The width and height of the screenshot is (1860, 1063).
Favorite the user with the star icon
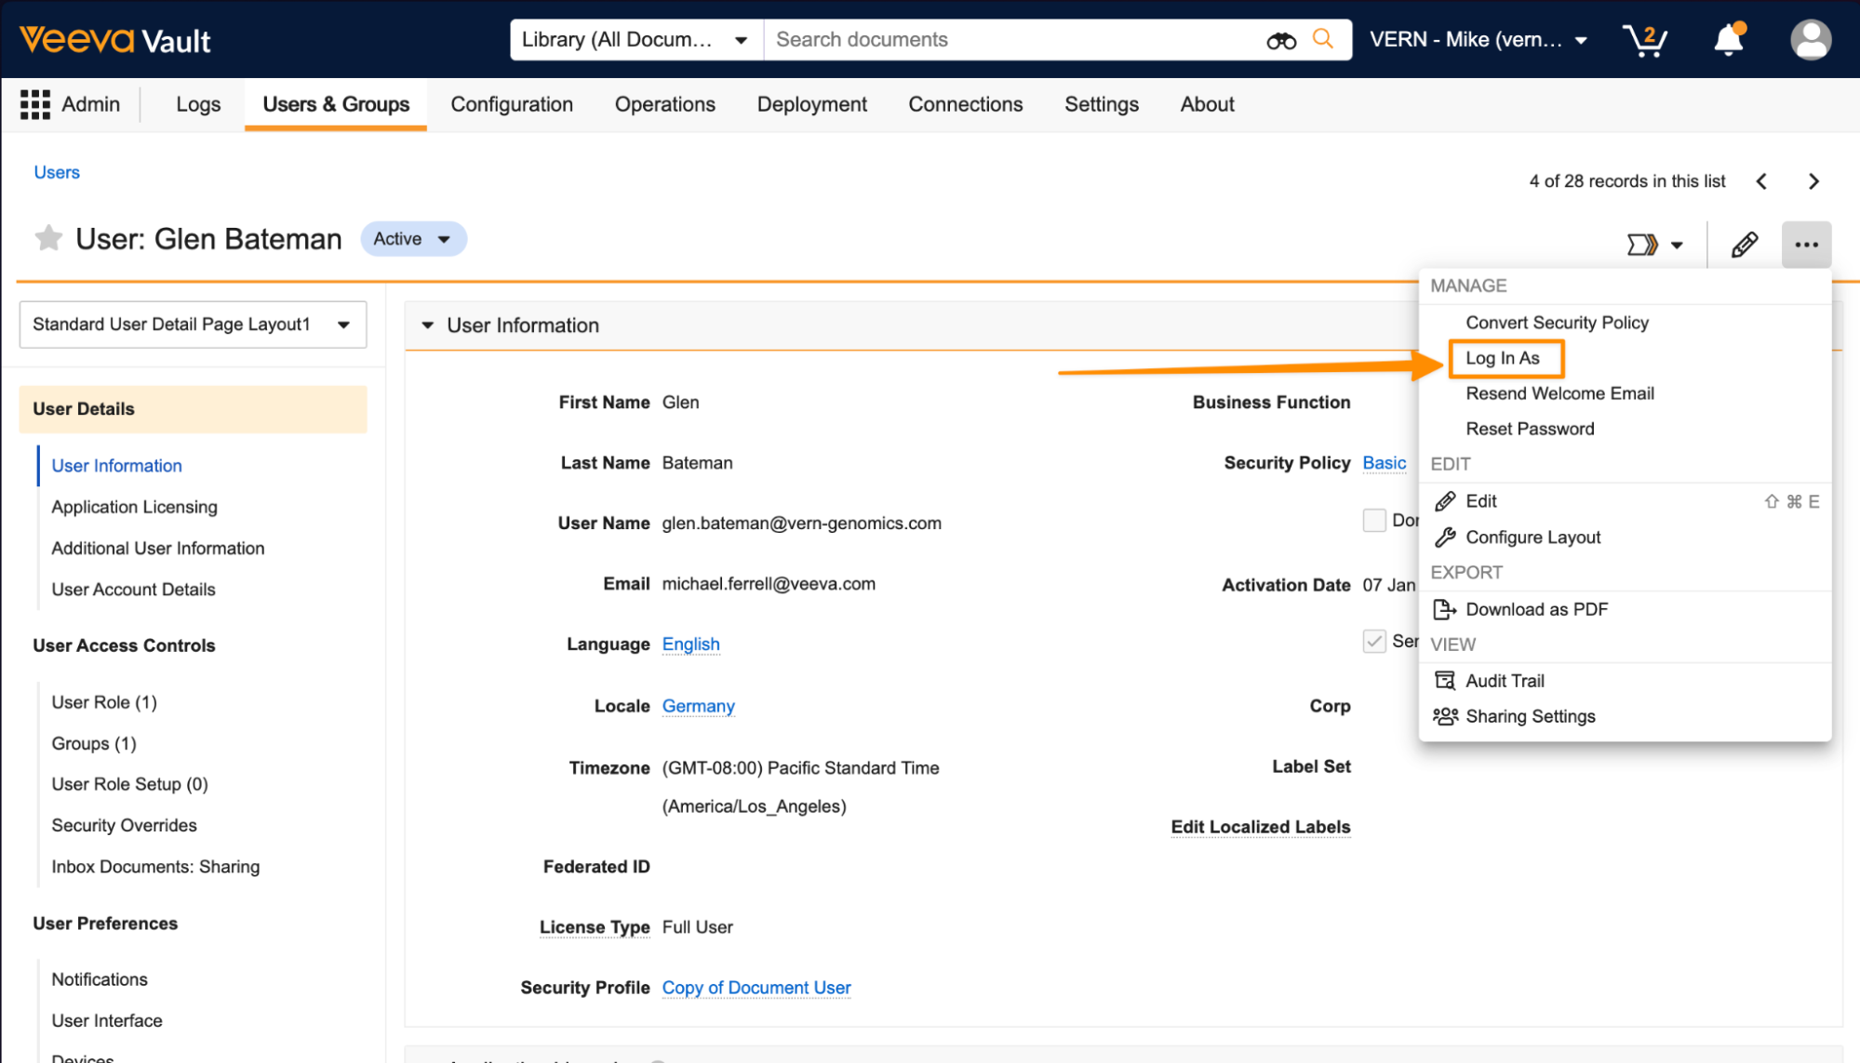click(48, 239)
